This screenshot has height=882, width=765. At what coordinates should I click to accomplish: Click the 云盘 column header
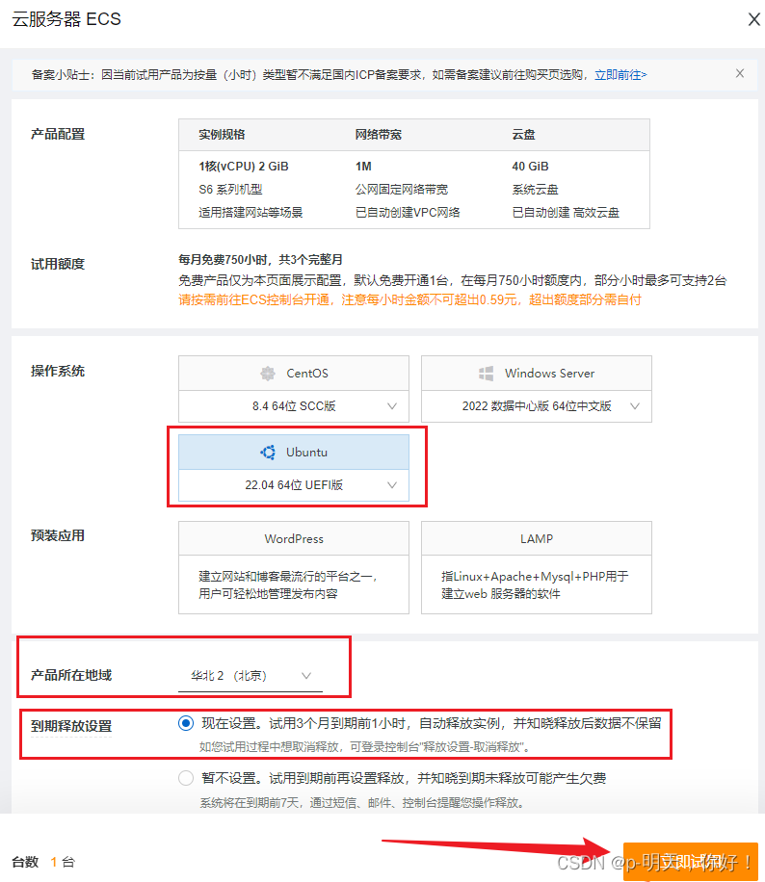coord(523,135)
